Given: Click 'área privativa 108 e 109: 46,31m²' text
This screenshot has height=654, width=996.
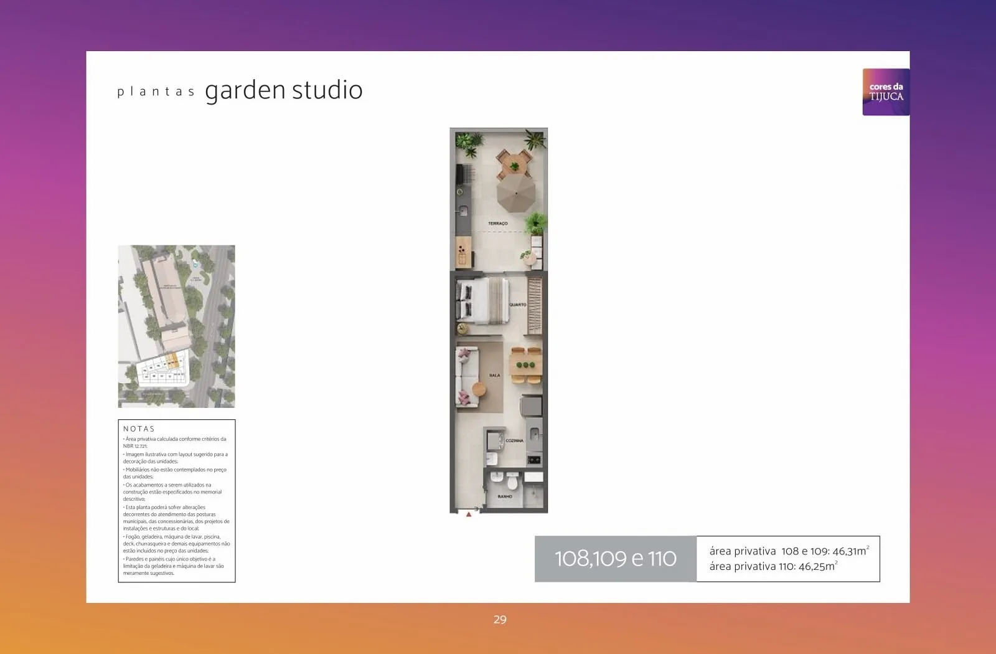Looking at the screenshot, I should tap(789, 551).
